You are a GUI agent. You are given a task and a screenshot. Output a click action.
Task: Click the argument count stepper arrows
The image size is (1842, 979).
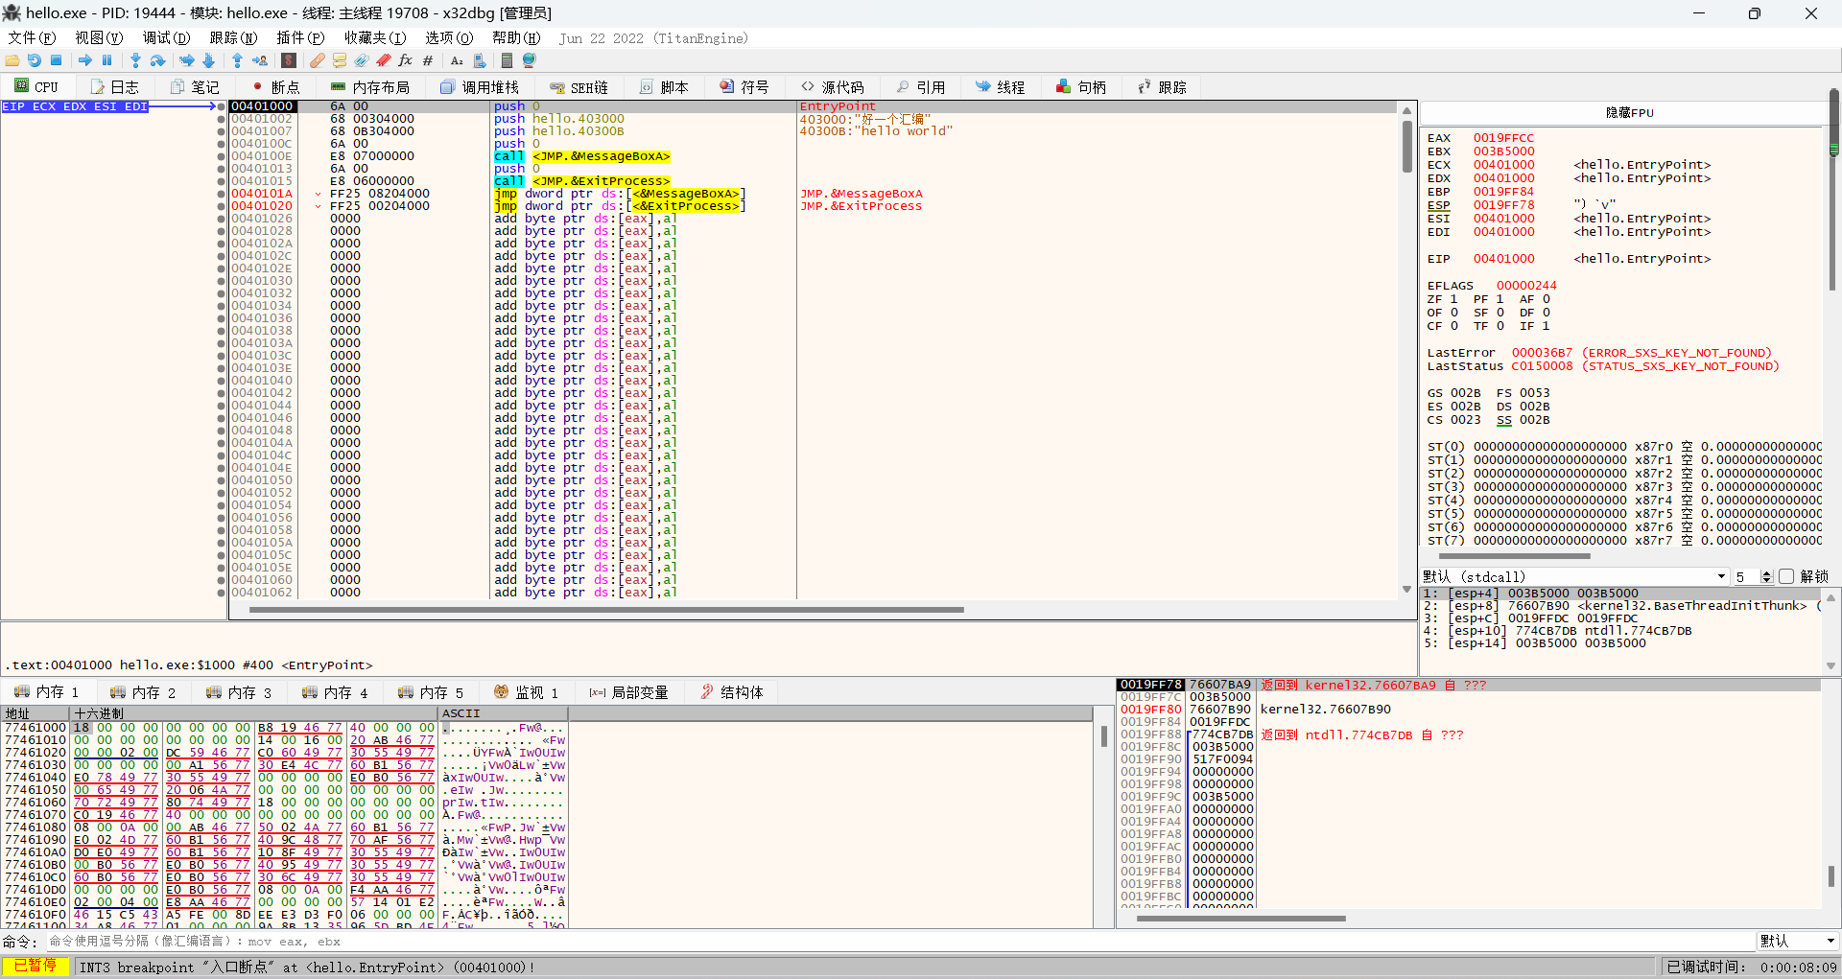coord(1767,576)
